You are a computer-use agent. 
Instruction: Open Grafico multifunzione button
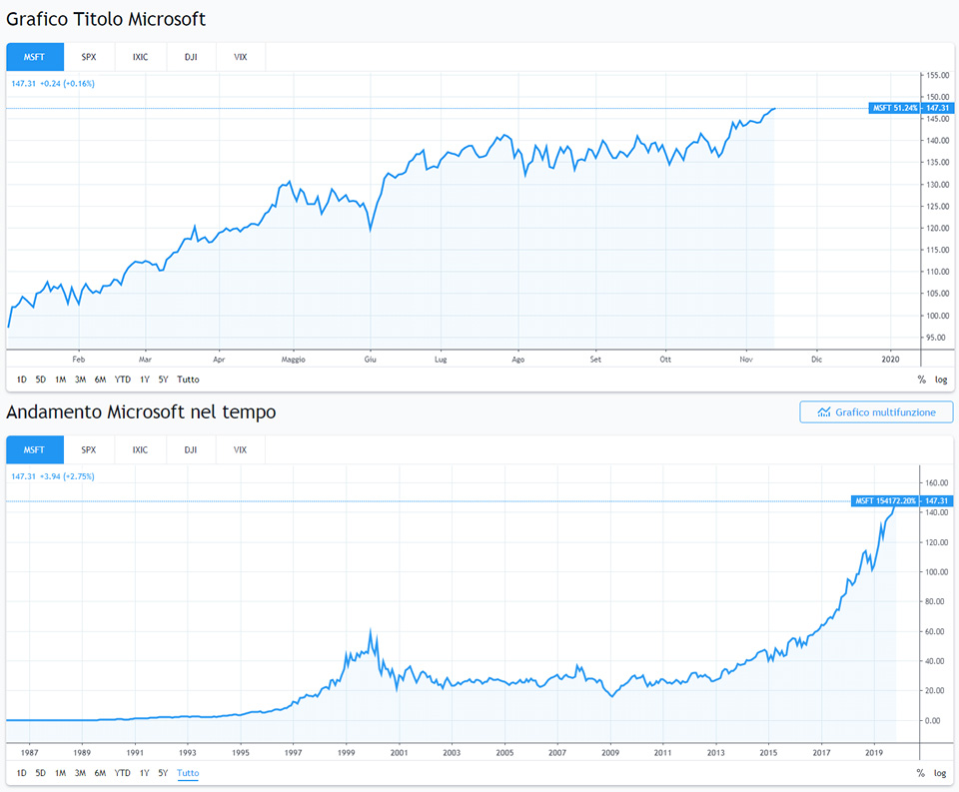[876, 412]
